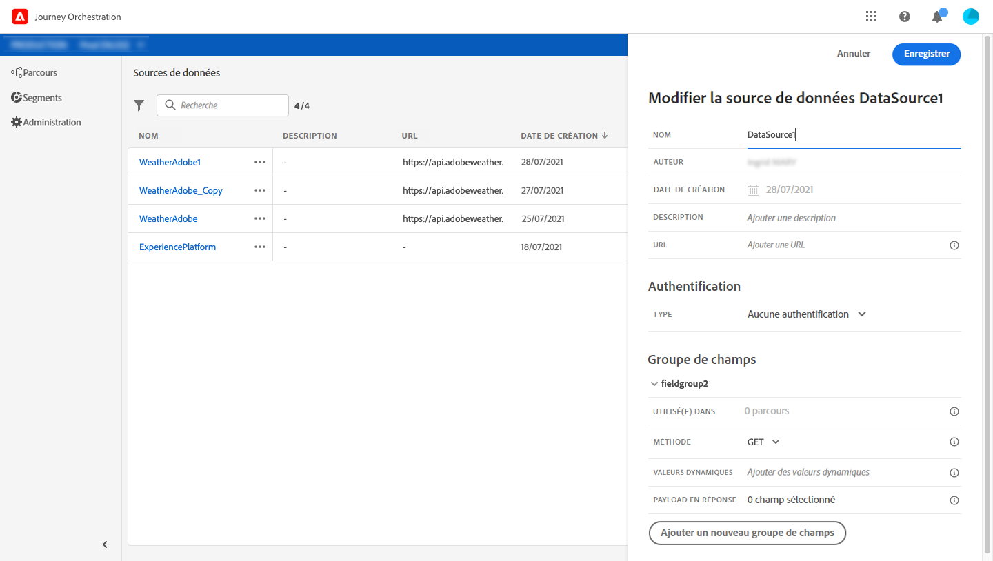Open Segments in the sidebar
The height and width of the screenshot is (561, 993).
pos(41,98)
